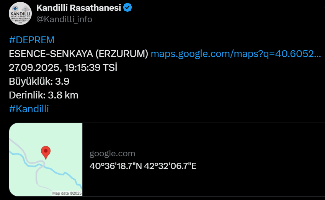Click the time 19:15:39 TSİ text

(x=91, y=68)
